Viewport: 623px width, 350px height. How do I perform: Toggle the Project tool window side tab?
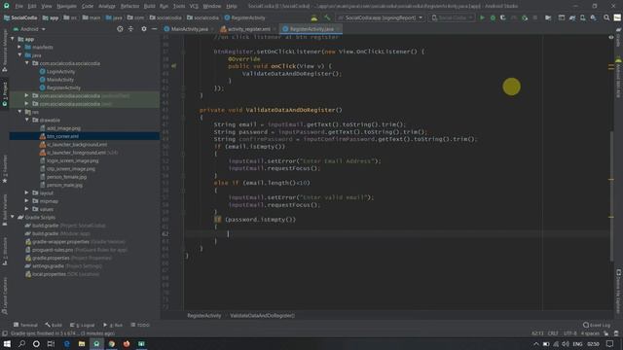pos(5,93)
